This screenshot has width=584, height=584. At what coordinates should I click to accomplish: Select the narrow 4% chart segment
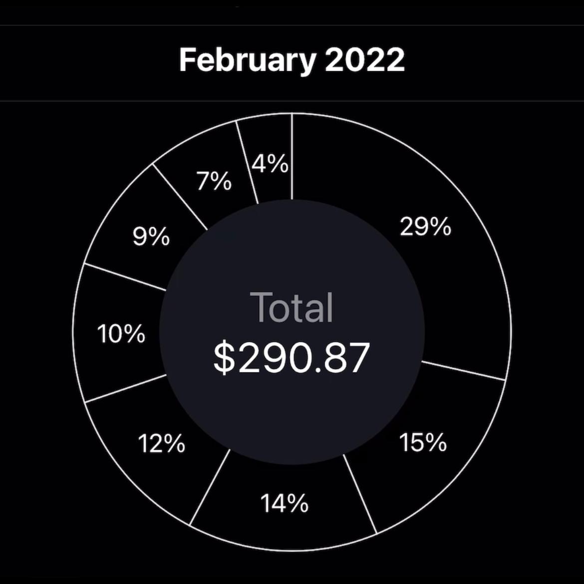pyautogui.click(x=270, y=163)
